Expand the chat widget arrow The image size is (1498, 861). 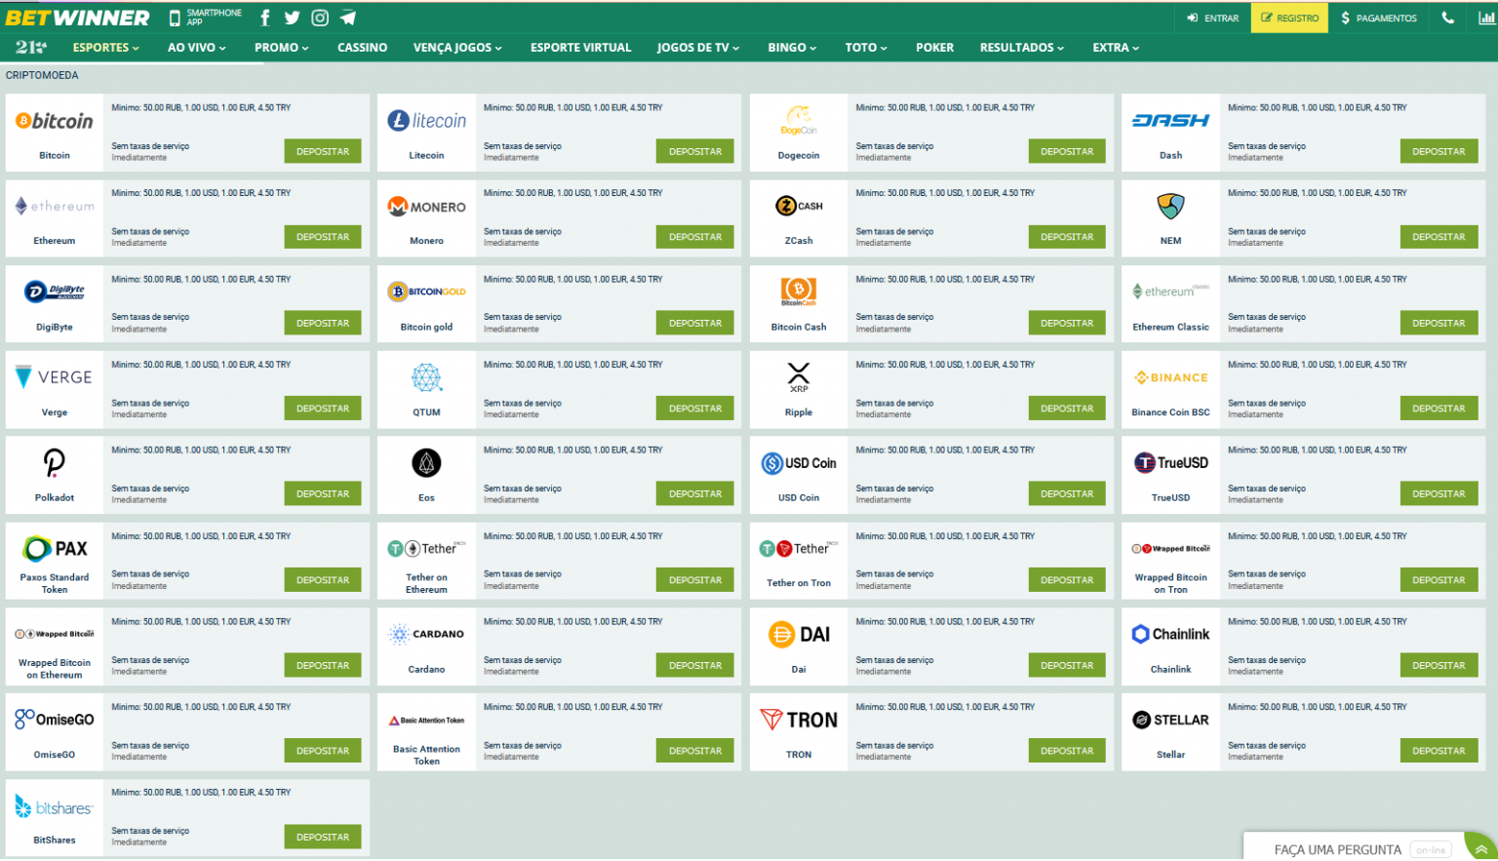tap(1480, 848)
